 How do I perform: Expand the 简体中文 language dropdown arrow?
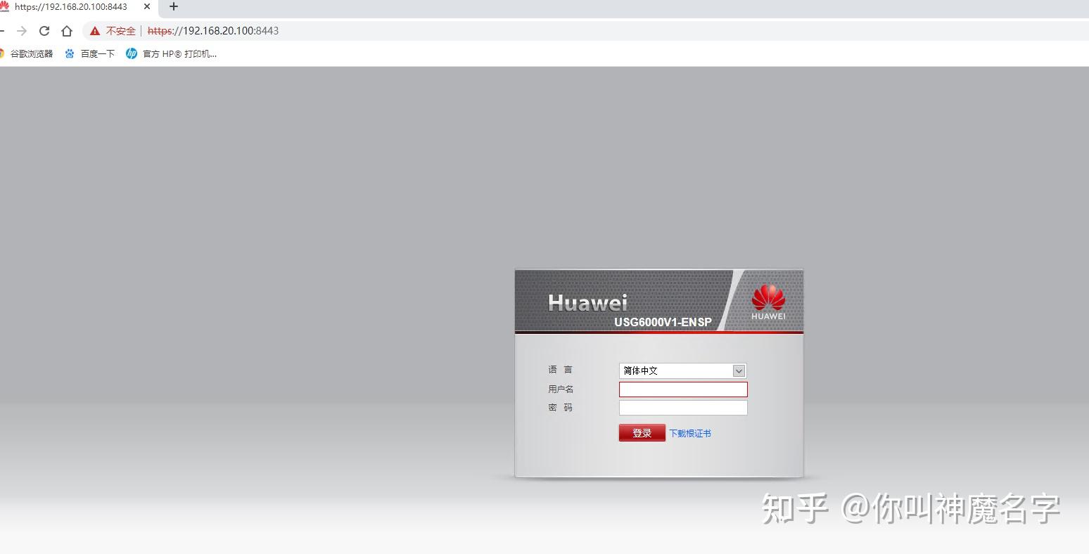(x=739, y=371)
